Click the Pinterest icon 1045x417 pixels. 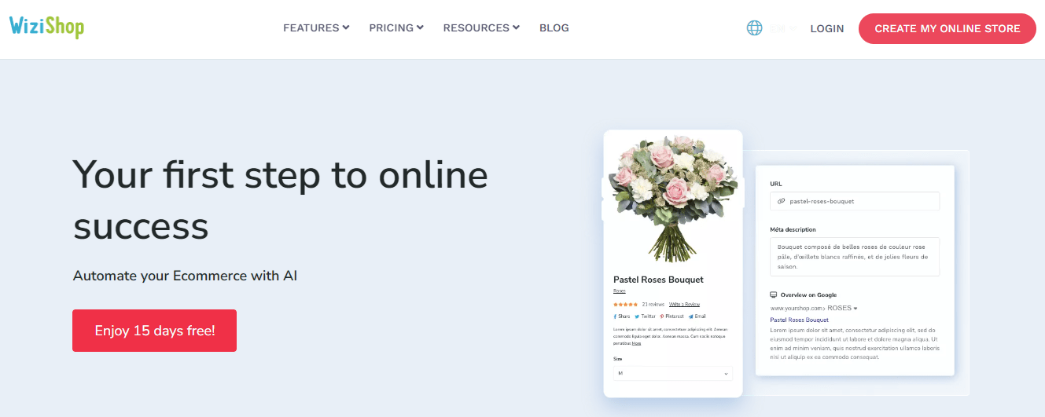pyautogui.click(x=662, y=316)
